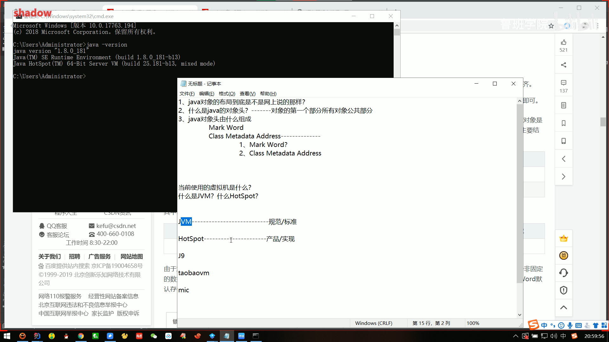609x342 pixels.
Task: Toggle the bookmark collect icon
Action: 564,123
